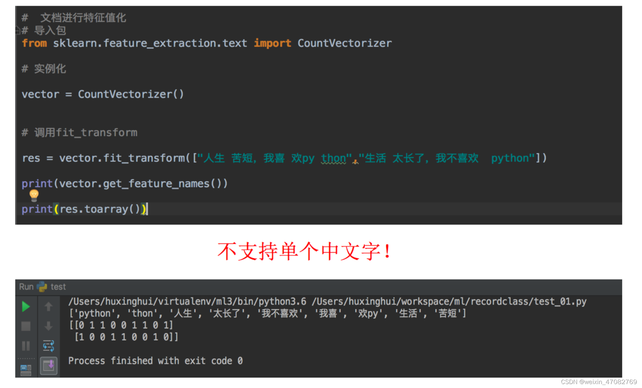This screenshot has height=388, width=642.
Task: Click the underlined word thon in the code
Action: click(x=334, y=158)
